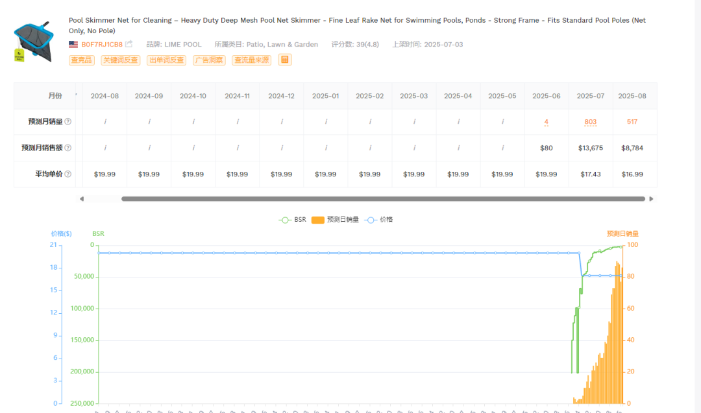Toggle 价格 series in chart legend
This screenshot has width=701, height=413.
(378, 220)
